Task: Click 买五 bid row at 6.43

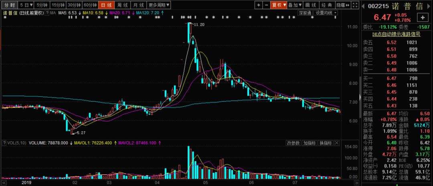Action: 397,106
